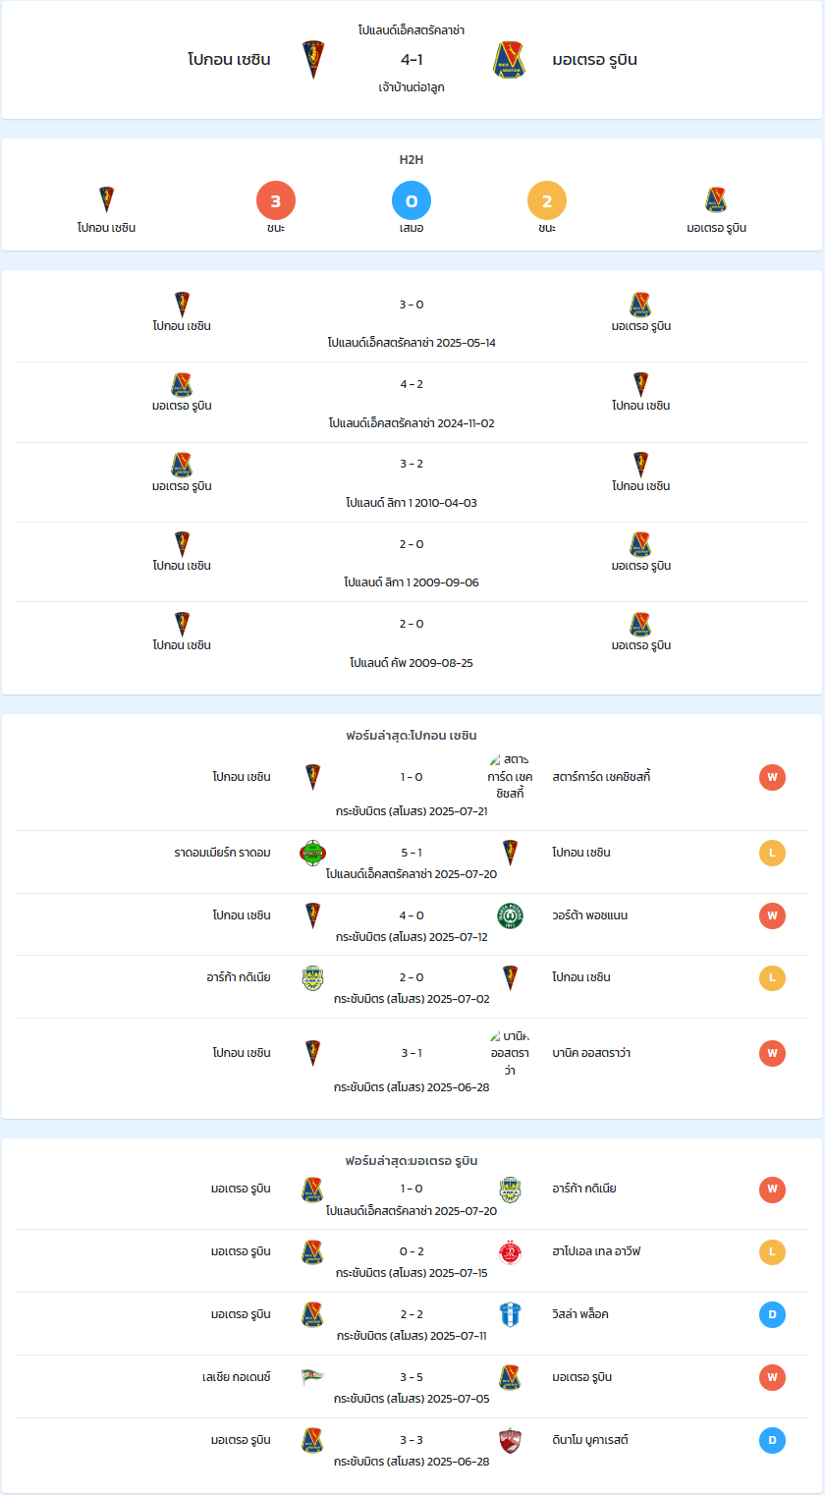Click the blue H2H draws circle showing 0
This screenshot has height=1495, width=825.
[412, 201]
